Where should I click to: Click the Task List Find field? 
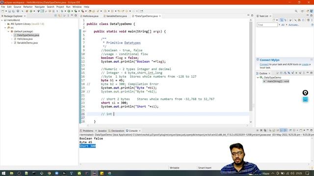[267, 25]
